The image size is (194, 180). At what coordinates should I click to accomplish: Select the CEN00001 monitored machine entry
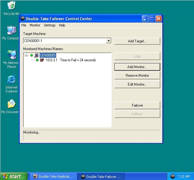coord(48,55)
